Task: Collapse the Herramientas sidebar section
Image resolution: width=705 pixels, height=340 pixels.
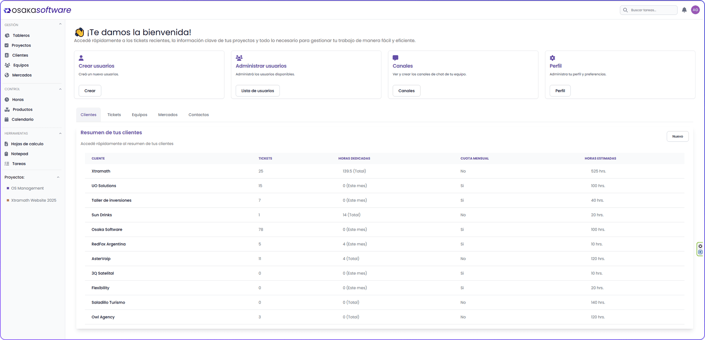Action: pyautogui.click(x=60, y=134)
